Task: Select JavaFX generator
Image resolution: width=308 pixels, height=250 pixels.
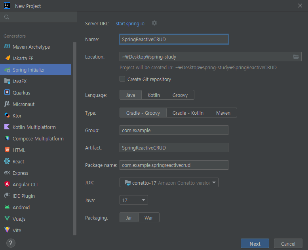Action: tap(36, 81)
